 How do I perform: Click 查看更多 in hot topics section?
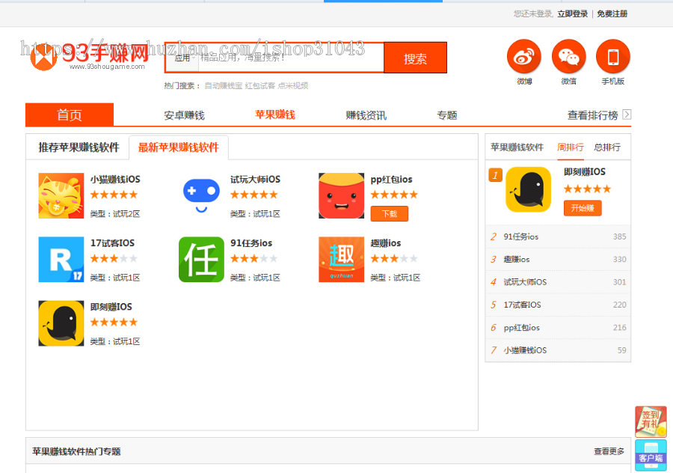pyautogui.click(x=609, y=451)
